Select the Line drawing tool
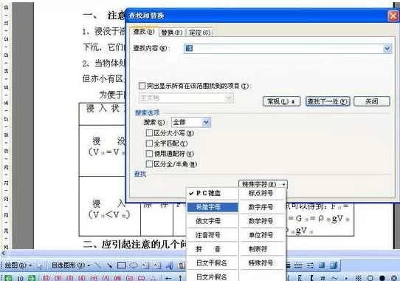Viewport: 400px width, 281px height. pyautogui.click(x=98, y=265)
